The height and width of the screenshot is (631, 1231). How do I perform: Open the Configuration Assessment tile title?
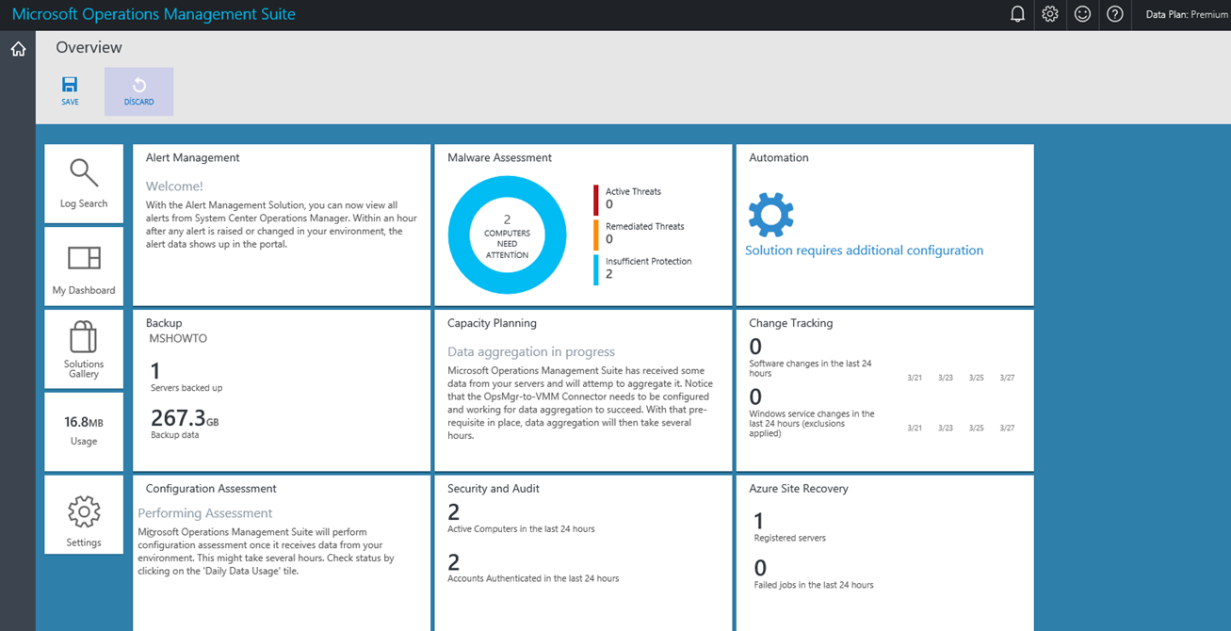point(211,489)
